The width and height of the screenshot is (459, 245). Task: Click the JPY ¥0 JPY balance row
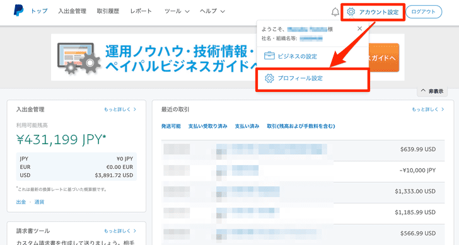click(x=76, y=159)
